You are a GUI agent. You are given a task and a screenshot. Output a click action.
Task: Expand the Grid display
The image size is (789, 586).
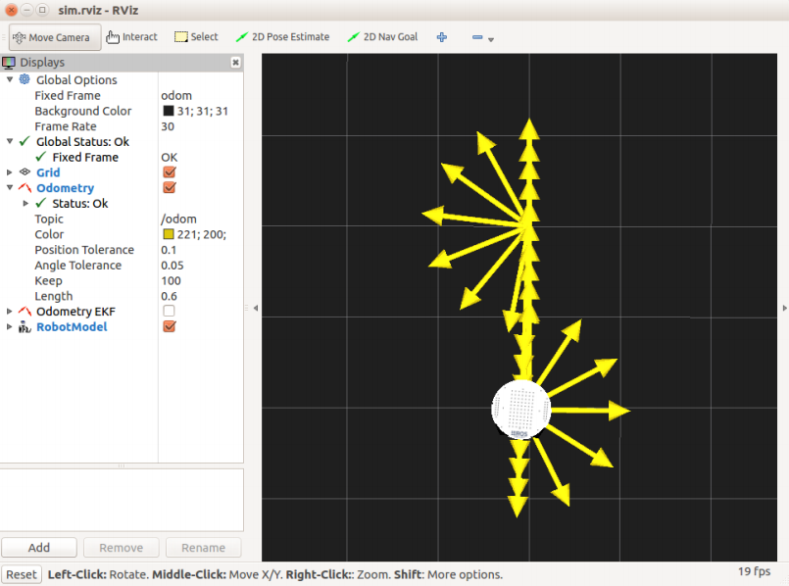10,172
